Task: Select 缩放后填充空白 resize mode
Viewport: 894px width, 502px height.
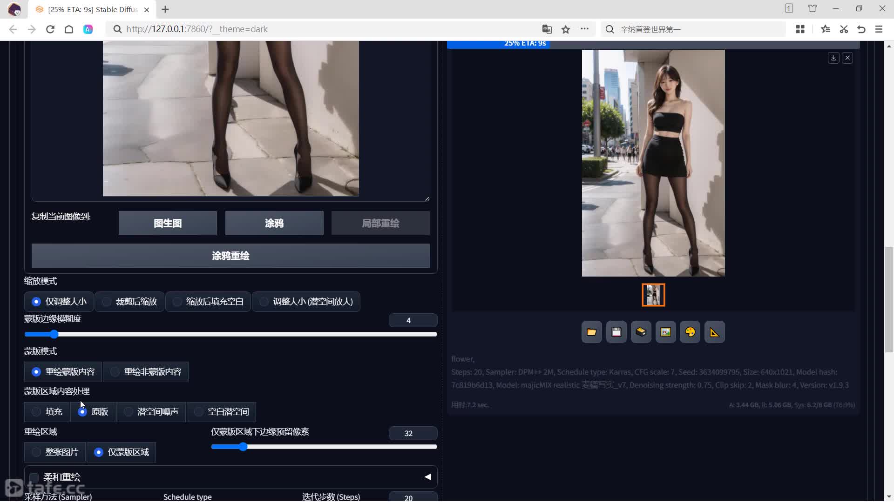Action: (x=208, y=302)
